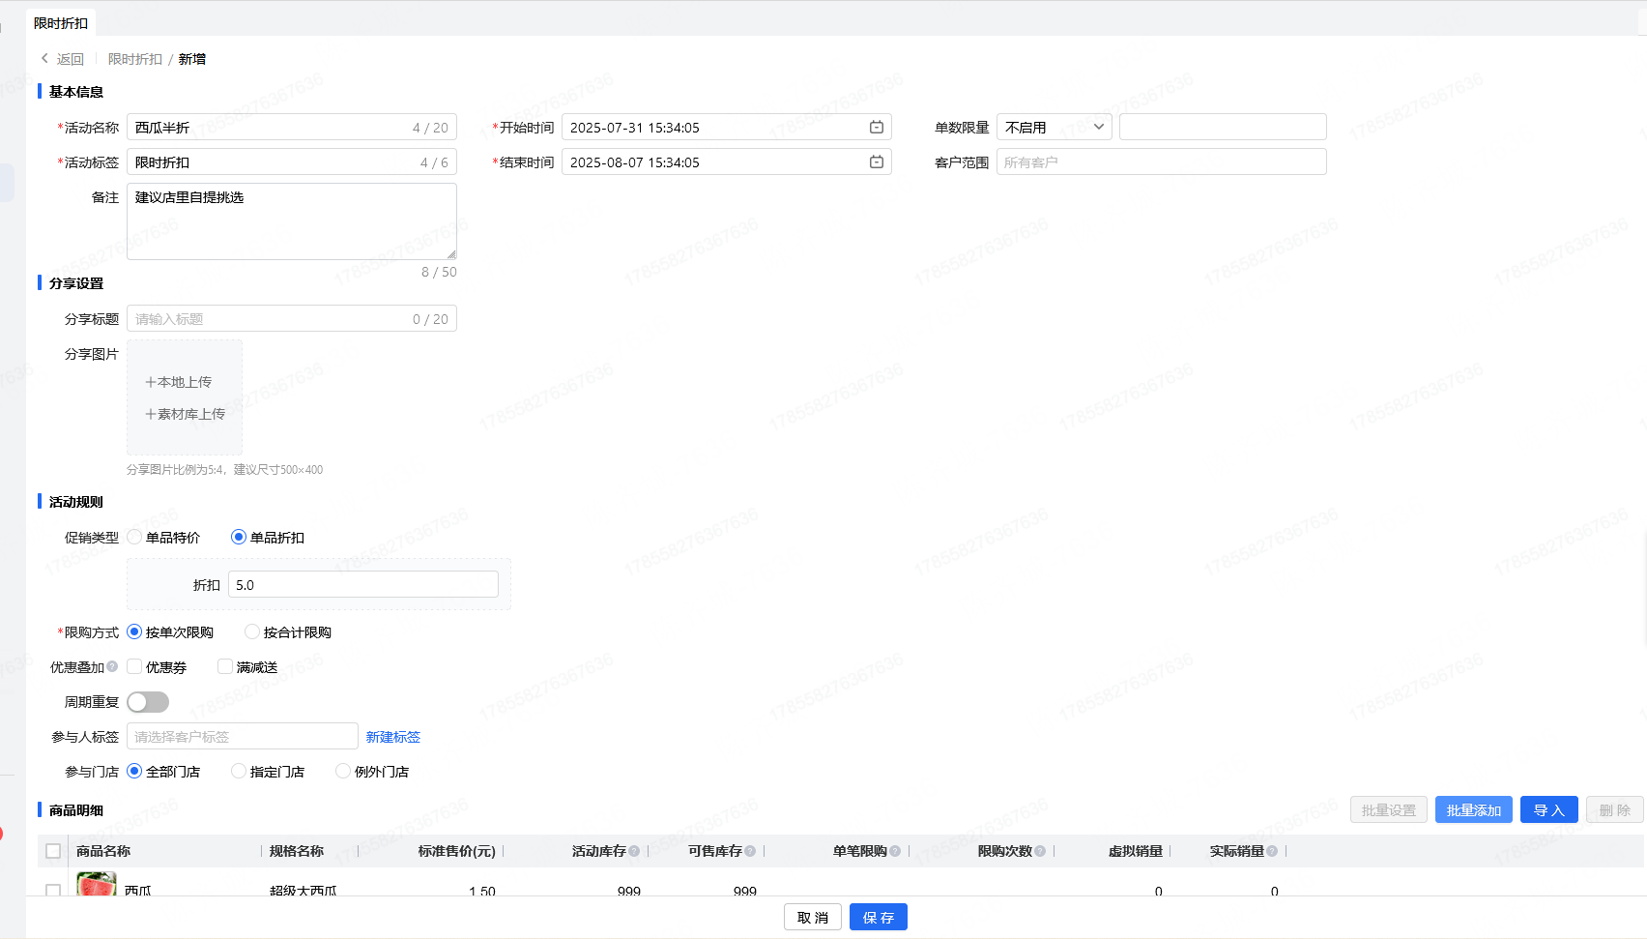Select 全部门店 participating stores
1647x939 pixels.
pos(134,771)
